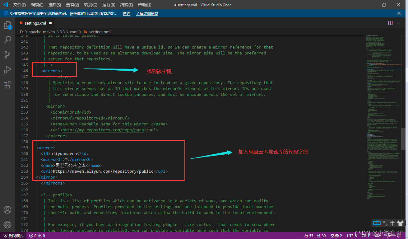The width and height of the screenshot is (408, 239).
Task: Click the <mirrors> tag on line 146
Action: pos(52,71)
